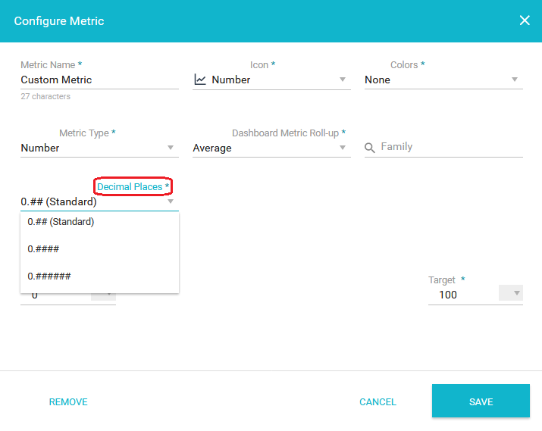Click the Family search magnifier icon
The height and width of the screenshot is (431, 542).
tap(369, 148)
